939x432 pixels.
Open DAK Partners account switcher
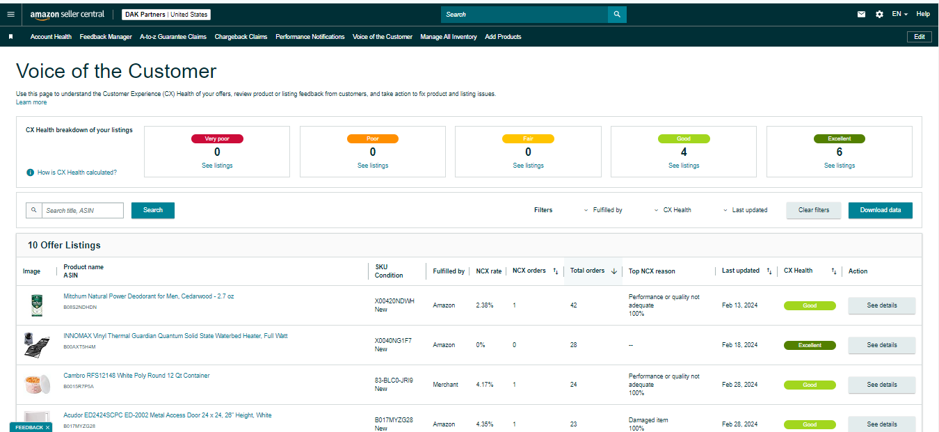[166, 15]
